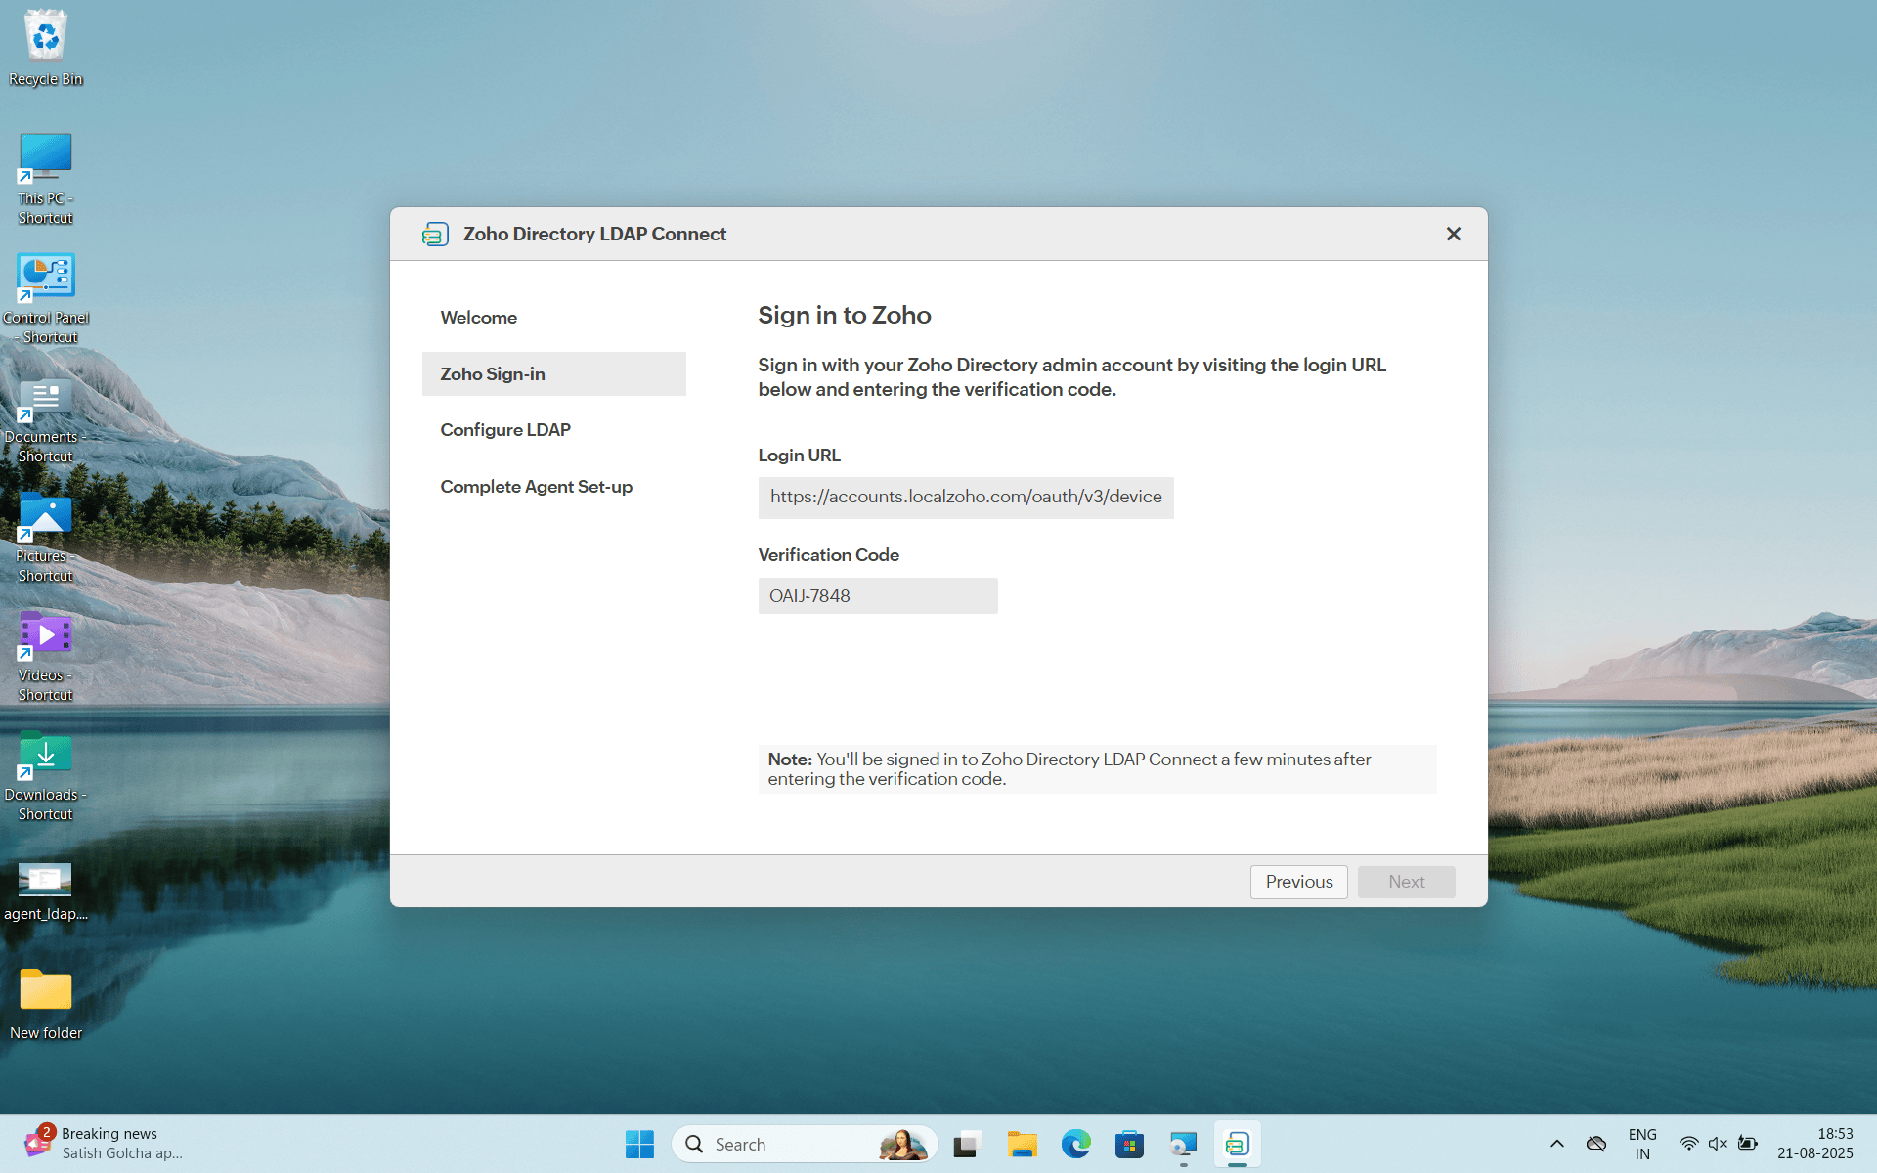This screenshot has width=1877, height=1173.
Task: Open Microsoft Store taskbar icon
Action: (1129, 1144)
